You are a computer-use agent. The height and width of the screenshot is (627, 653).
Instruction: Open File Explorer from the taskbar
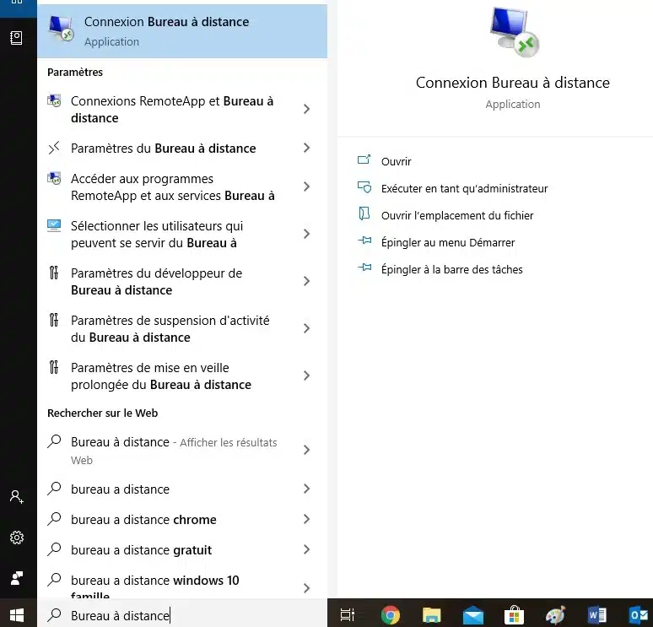[431, 615]
